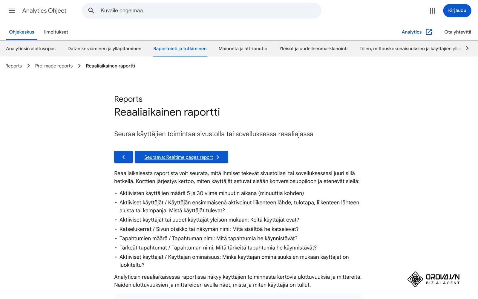Viewport: 478px width, 299px height.
Task: Go to Reports breadcrumb
Action: pyautogui.click(x=13, y=66)
